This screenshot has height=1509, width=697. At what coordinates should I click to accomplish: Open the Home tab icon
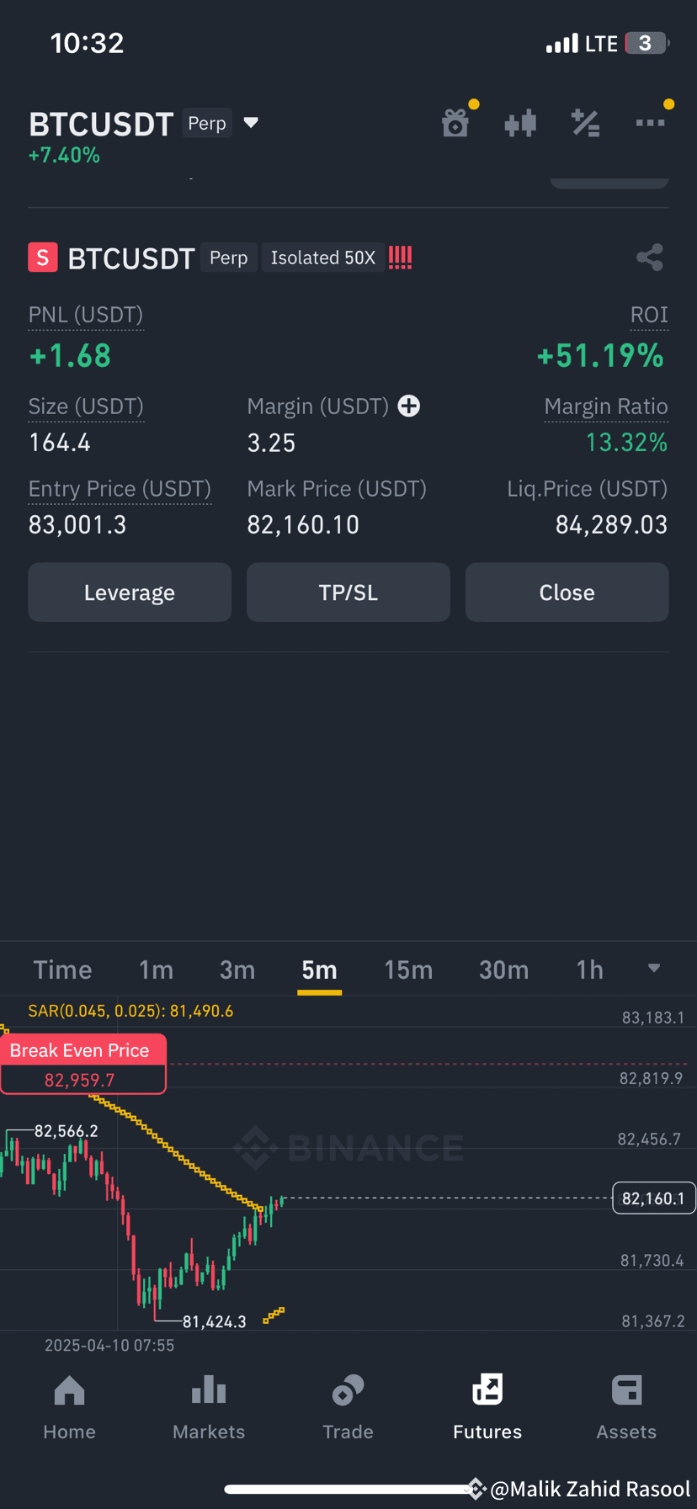pyautogui.click(x=69, y=1391)
